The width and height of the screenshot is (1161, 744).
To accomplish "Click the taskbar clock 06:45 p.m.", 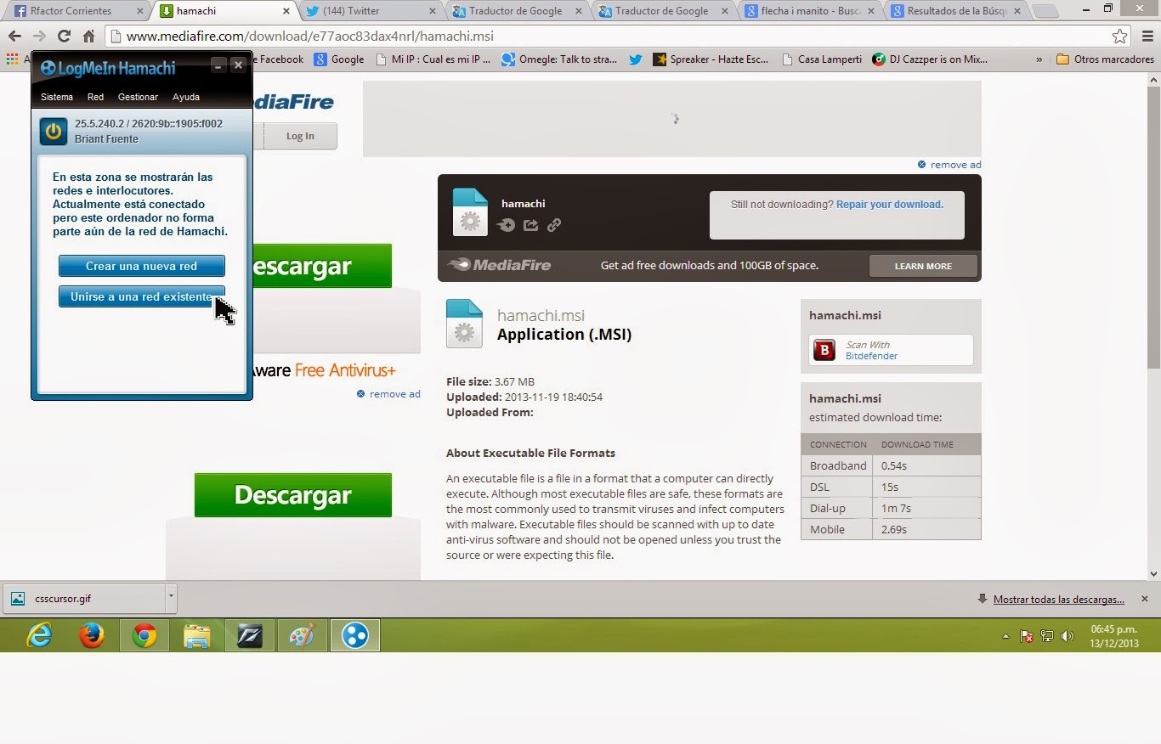I will point(1113,629).
